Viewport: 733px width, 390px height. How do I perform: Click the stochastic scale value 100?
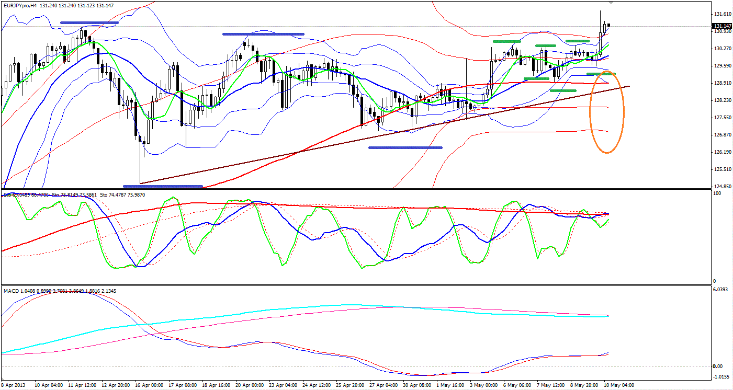718,193
